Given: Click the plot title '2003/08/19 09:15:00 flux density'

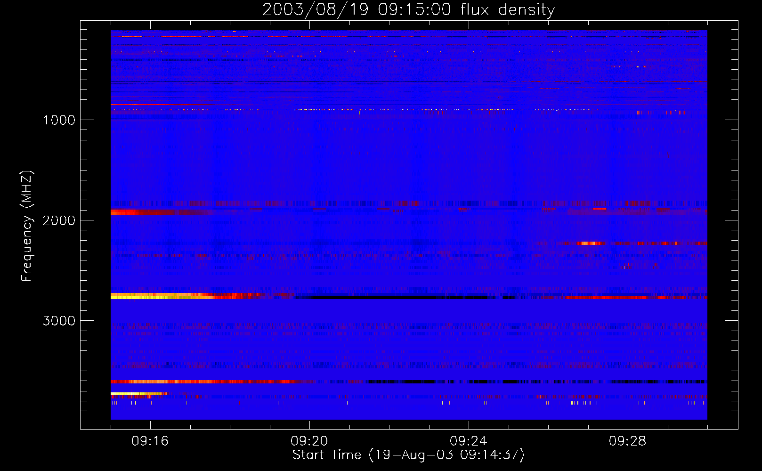Looking at the screenshot, I should [408, 9].
